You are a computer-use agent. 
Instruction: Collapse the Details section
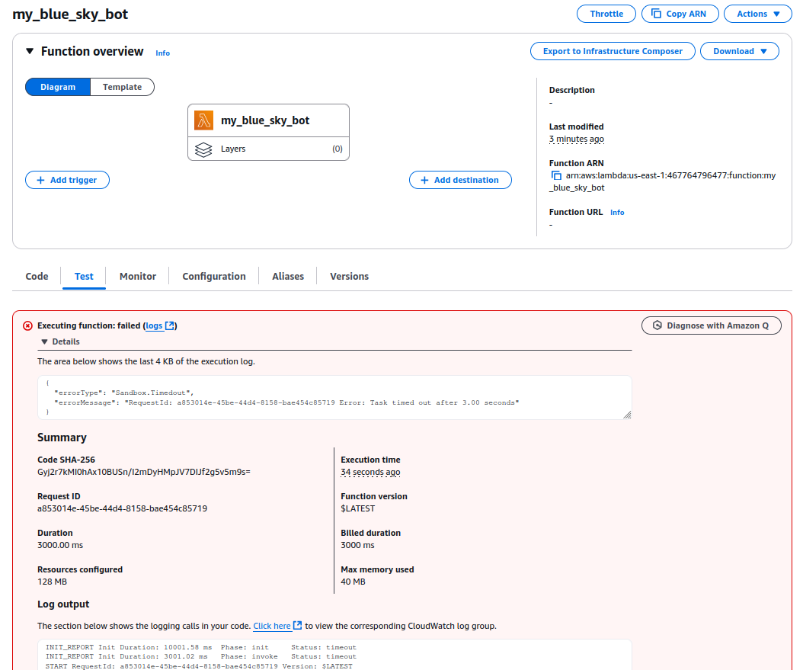[44, 342]
